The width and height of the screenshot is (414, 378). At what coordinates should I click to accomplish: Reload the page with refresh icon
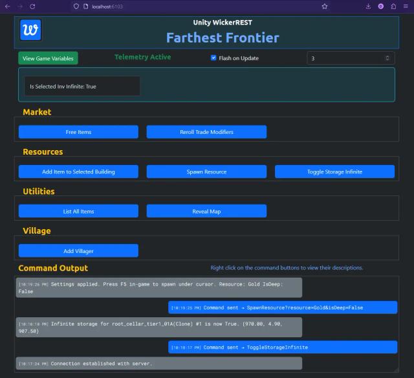click(32, 6)
